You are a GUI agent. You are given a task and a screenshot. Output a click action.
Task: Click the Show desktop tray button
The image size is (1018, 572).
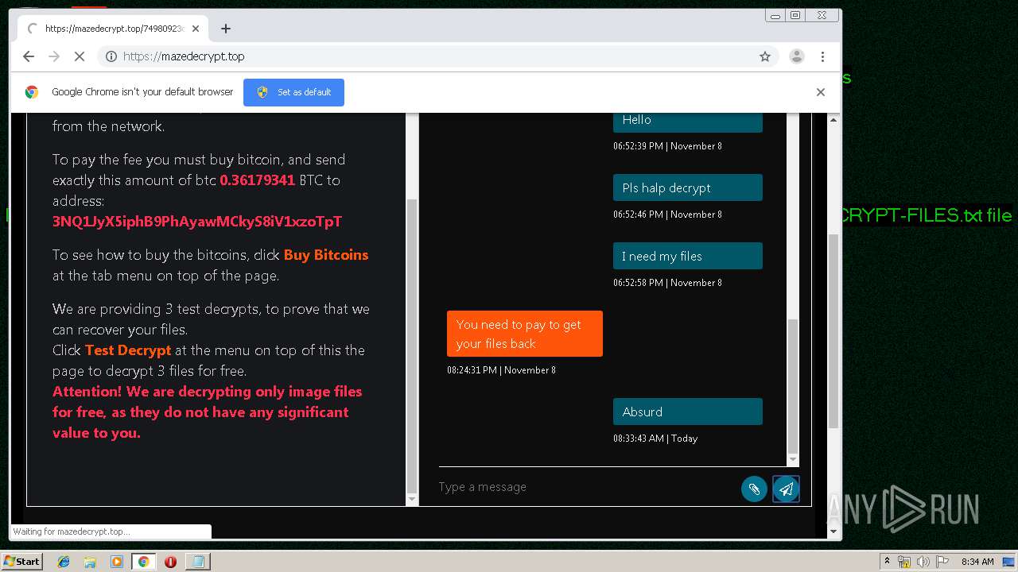(x=1008, y=562)
